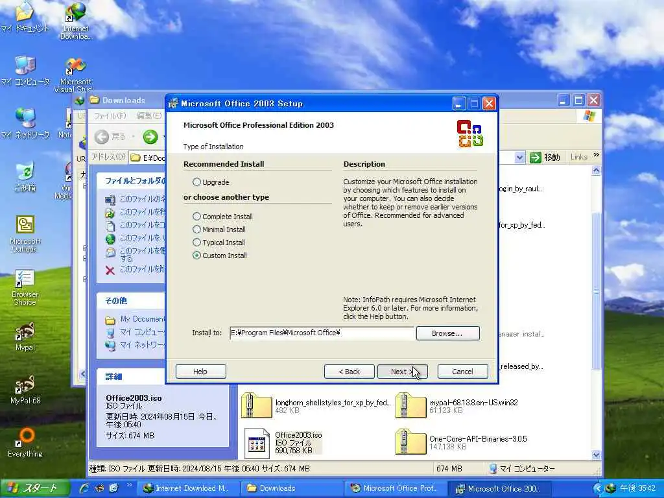The image size is (664, 498).
Task: Open address bar dropdown in Downloads window
Action: (x=519, y=158)
